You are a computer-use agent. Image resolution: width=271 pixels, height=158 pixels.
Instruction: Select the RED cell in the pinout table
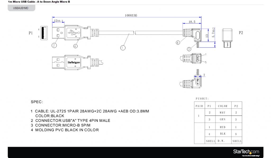223,127
